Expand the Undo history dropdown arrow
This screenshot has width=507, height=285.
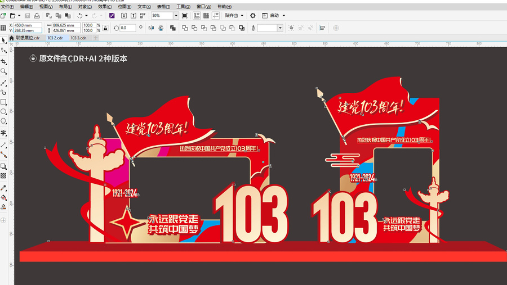pyautogui.click(x=86, y=16)
